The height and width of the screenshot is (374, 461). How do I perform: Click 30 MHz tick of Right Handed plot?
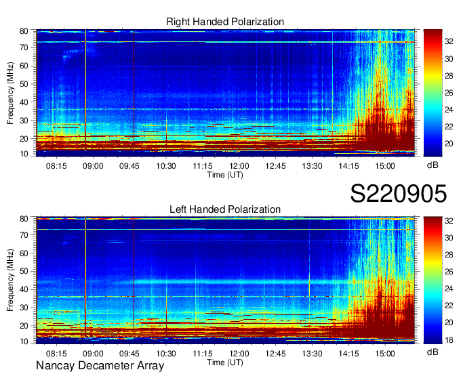point(24,121)
